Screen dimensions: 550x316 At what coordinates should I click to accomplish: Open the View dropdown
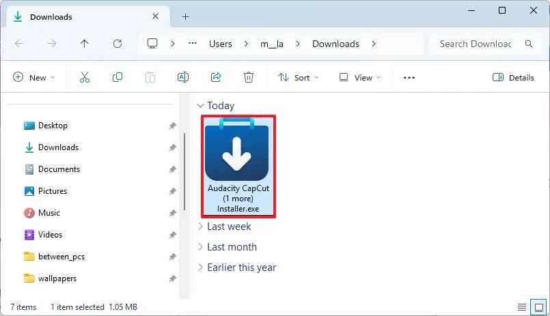point(359,77)
